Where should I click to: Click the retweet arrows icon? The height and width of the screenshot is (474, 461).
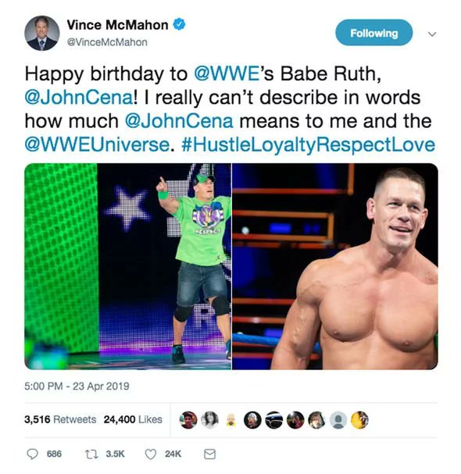click(91, 454)
